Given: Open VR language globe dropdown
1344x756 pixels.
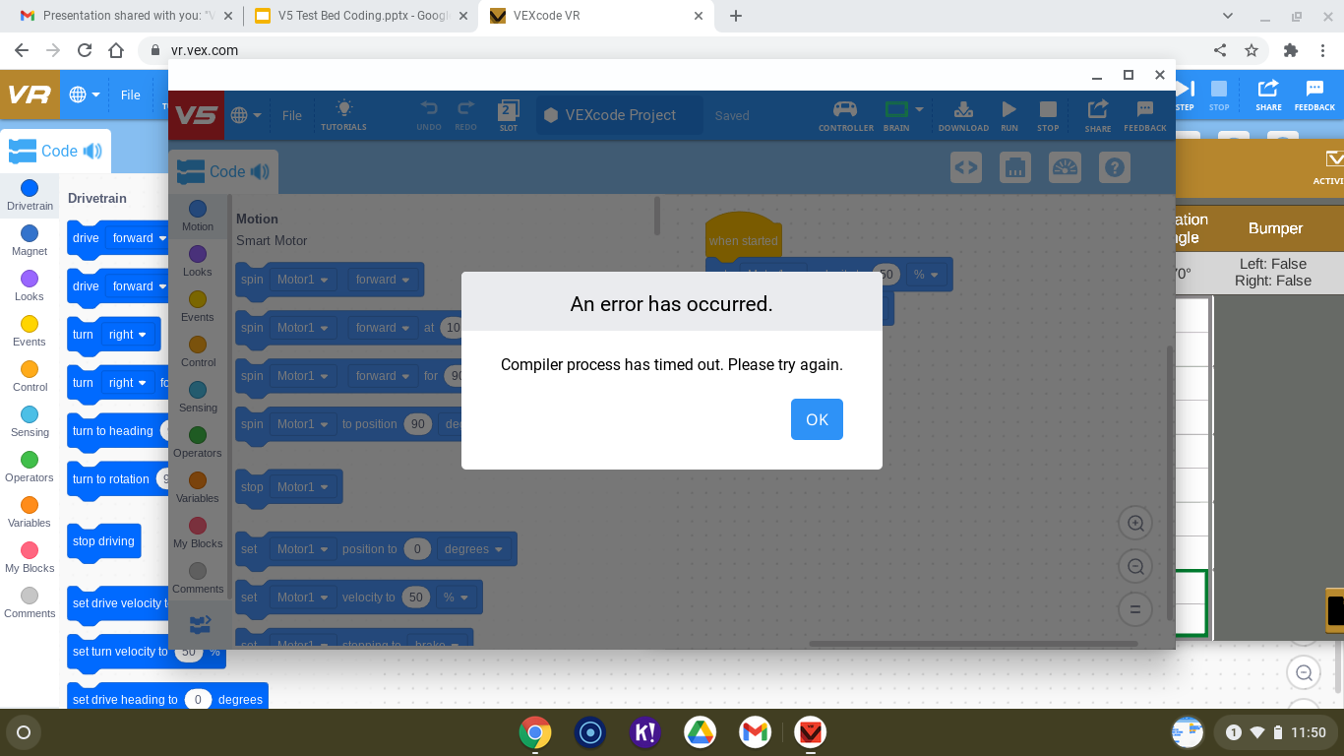Looking at the screenshot, I should tap(85, 95).
